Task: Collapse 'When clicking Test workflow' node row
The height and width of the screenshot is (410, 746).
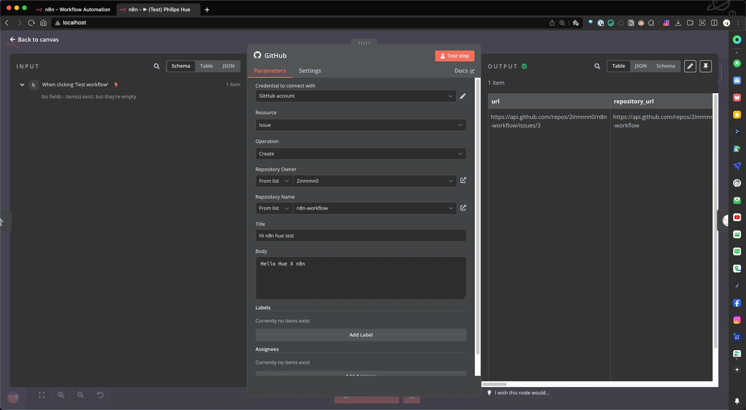Action: pos(22,84)
